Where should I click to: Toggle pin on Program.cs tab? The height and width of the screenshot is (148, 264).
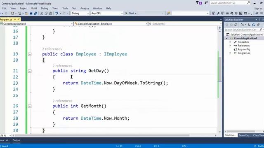[15, 19]
